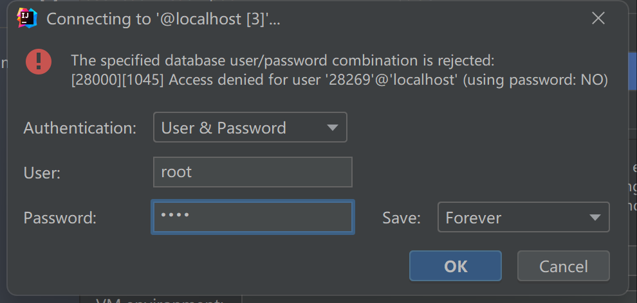Screen dimensions: 637x303
Task: Click the 'user/password combination is rejected' text line
Action: 282,60
